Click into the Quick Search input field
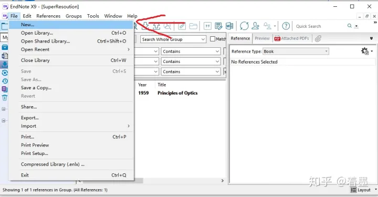 (x=320, y=26)
